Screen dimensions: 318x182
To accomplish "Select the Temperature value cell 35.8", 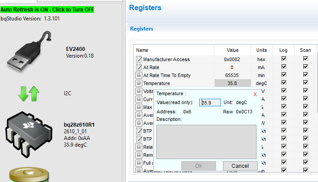I will pos(232,83).
